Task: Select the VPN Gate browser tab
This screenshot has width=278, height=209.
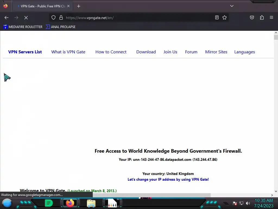Action: tap(42, 6)
